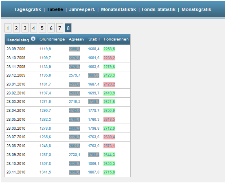Click the Fondsrennen column header

116,39
